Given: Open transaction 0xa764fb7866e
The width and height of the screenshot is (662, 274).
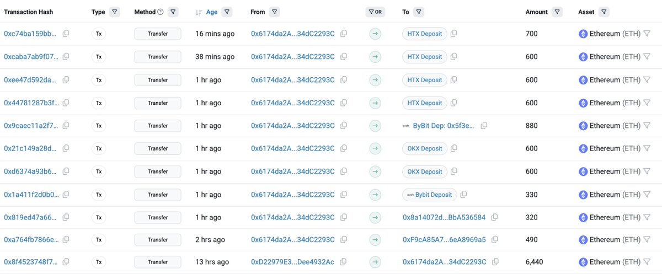Looking at the screenshot, I should 30,240.
